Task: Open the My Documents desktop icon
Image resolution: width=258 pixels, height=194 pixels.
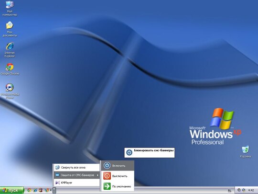Action: 10,29
